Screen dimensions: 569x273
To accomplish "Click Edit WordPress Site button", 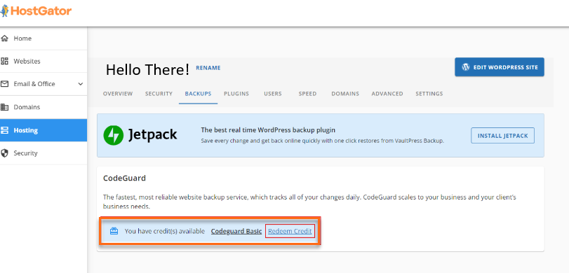I will [500, 67].
